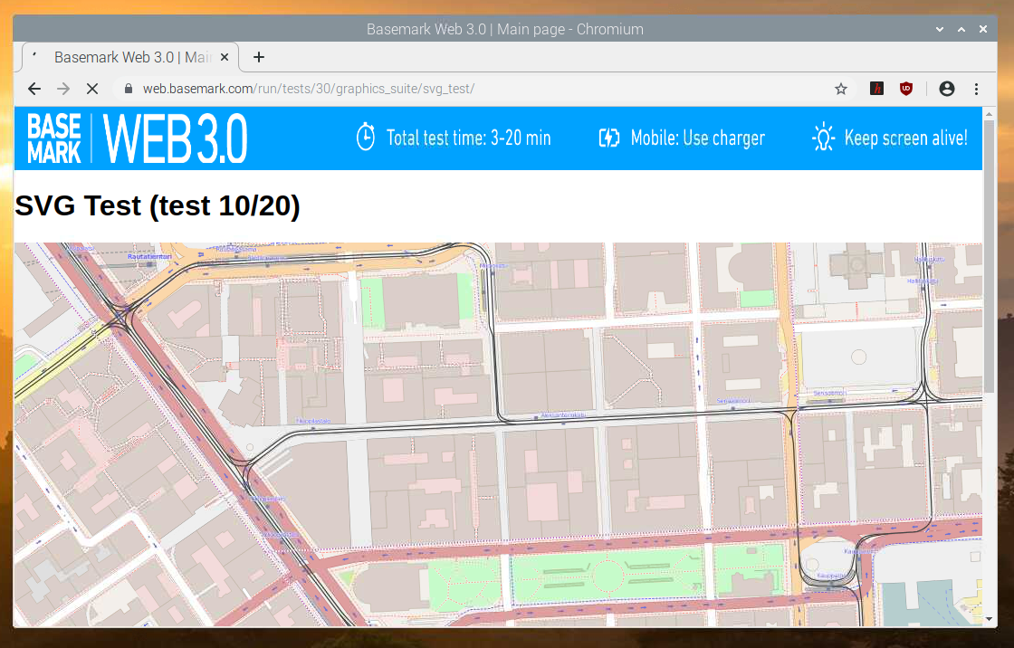Click the battery charger icon

(x=609, y=138)
